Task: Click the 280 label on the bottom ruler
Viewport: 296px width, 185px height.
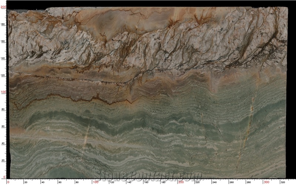Action: click(249, 182)
